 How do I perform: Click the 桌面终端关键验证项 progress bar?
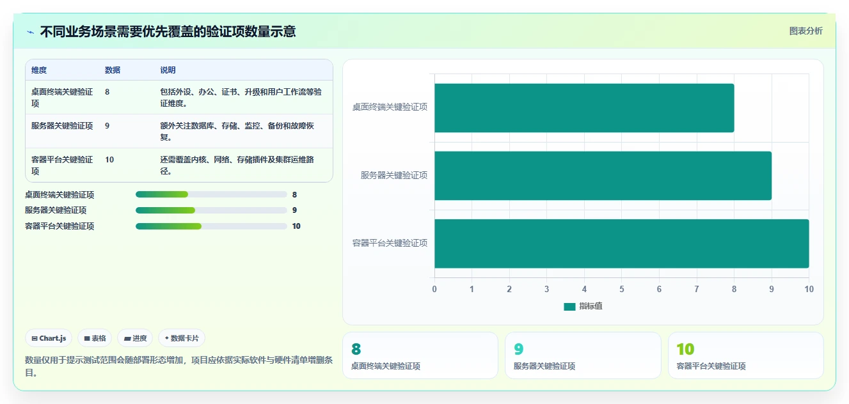(211, 194)
